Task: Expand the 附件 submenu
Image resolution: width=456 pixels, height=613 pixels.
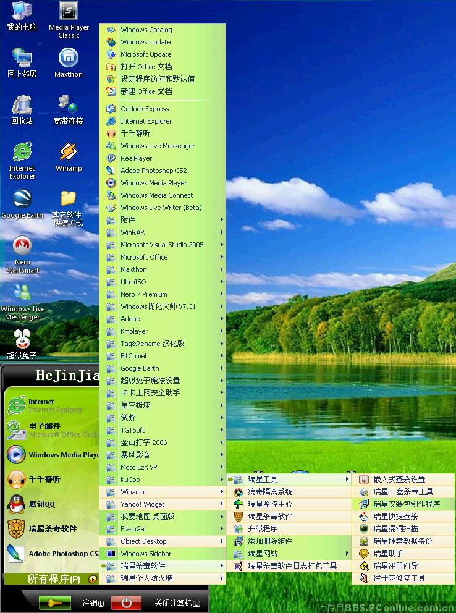Action: point(163,220)
